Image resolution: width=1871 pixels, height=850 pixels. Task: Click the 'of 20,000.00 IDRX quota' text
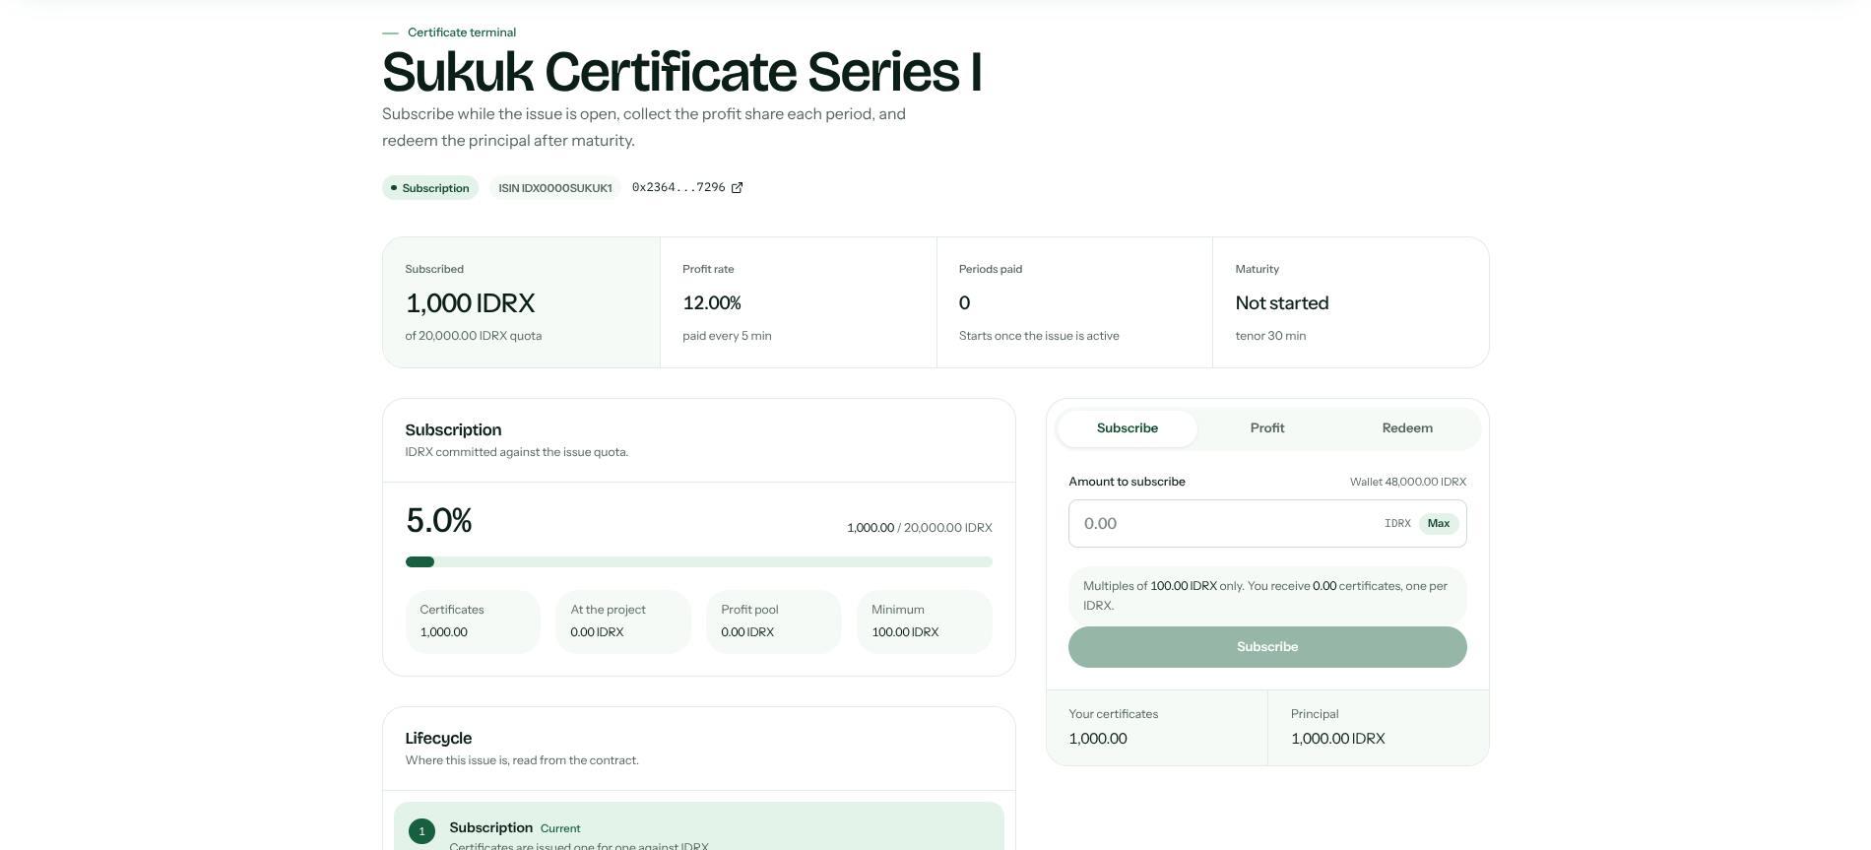click(x=474, y=336)
